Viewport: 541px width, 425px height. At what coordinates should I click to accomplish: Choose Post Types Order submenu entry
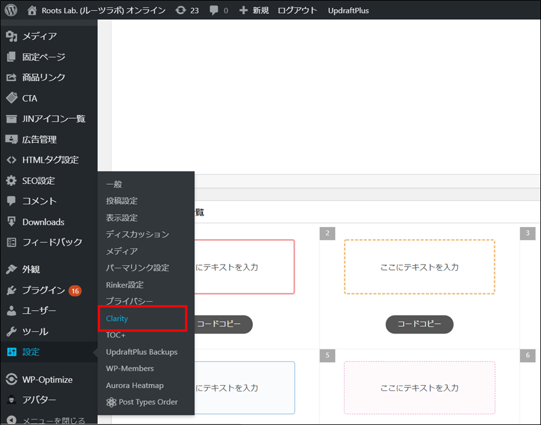pyautogui.click(x=148, y=402)
